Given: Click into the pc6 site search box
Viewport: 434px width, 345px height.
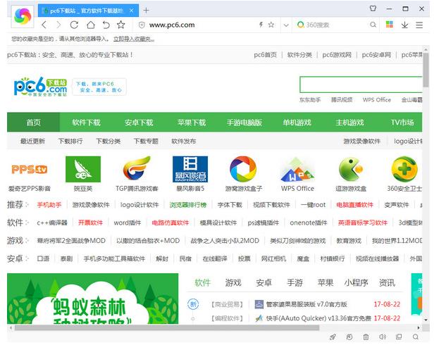Looking at the screenshot, I should point(359,84).
